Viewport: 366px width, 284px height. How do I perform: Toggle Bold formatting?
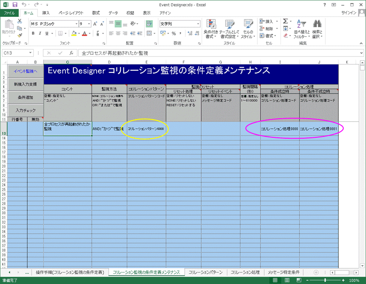(33, 33)
